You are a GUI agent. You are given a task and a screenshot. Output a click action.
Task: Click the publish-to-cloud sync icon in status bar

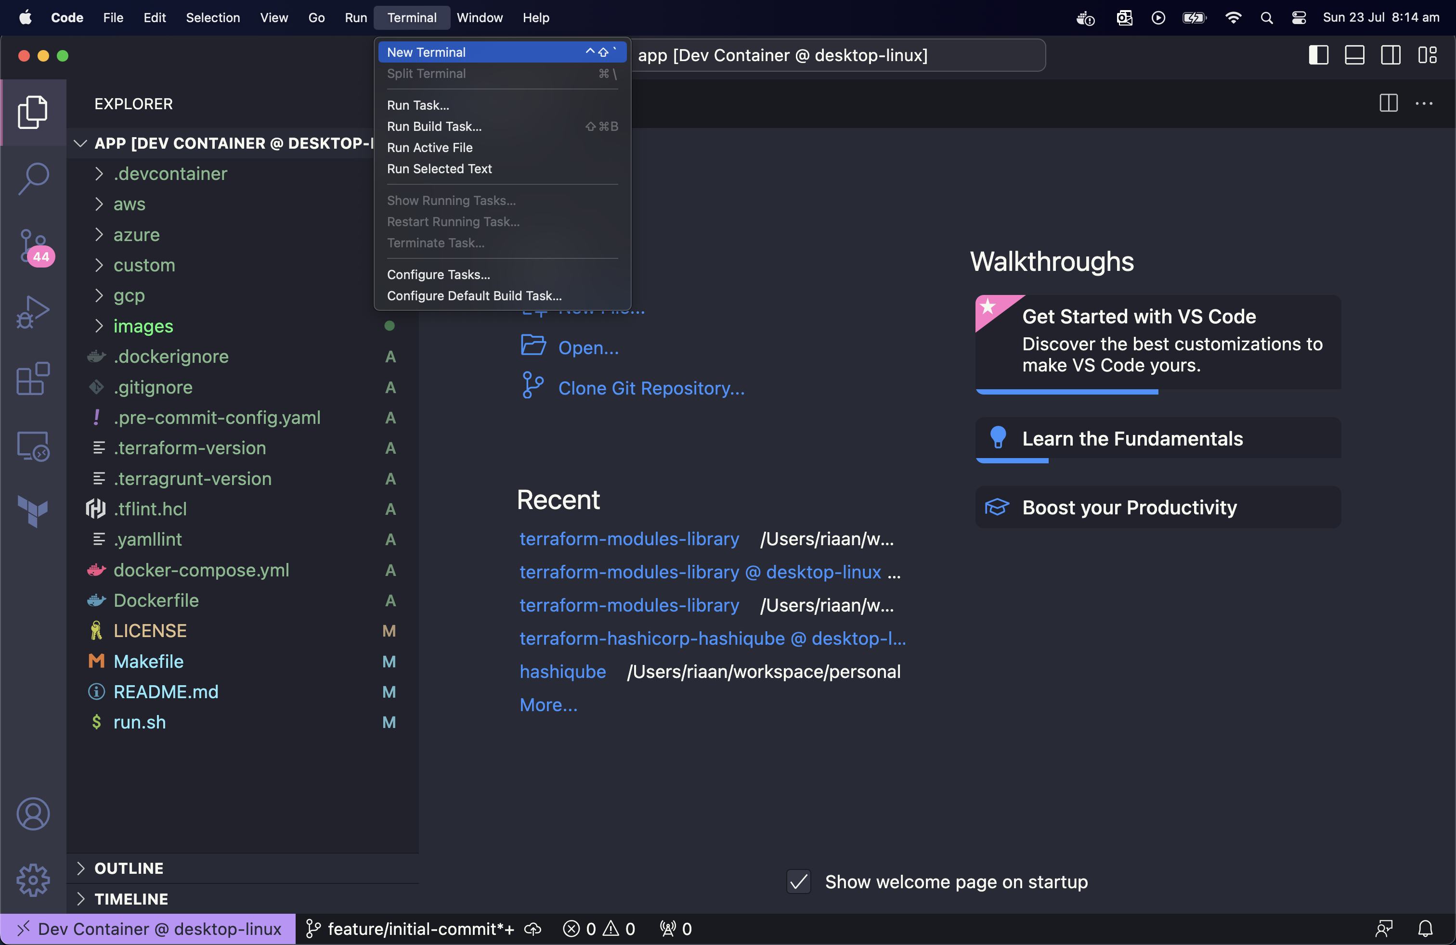pyautogui.click(x=533, y=929)
